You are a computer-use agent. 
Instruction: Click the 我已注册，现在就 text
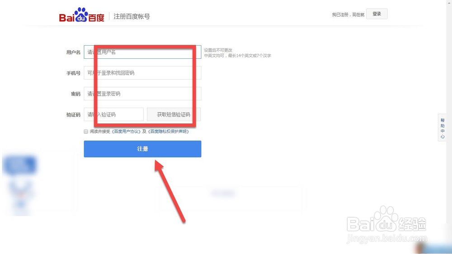(x=348, y=14)
